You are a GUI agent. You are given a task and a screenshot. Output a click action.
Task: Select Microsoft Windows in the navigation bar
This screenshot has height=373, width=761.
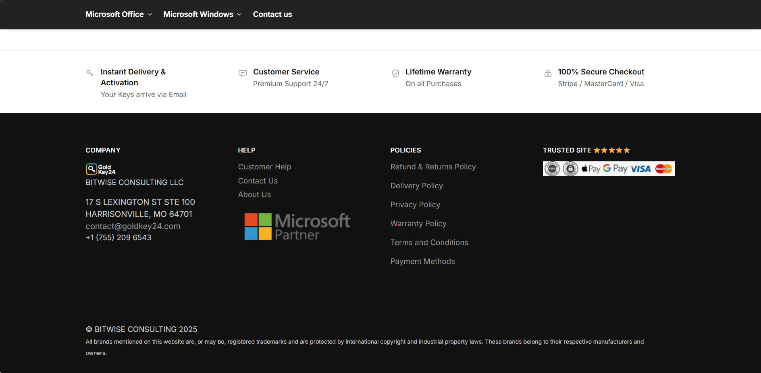pyautogui.click(x=198, y=14)
